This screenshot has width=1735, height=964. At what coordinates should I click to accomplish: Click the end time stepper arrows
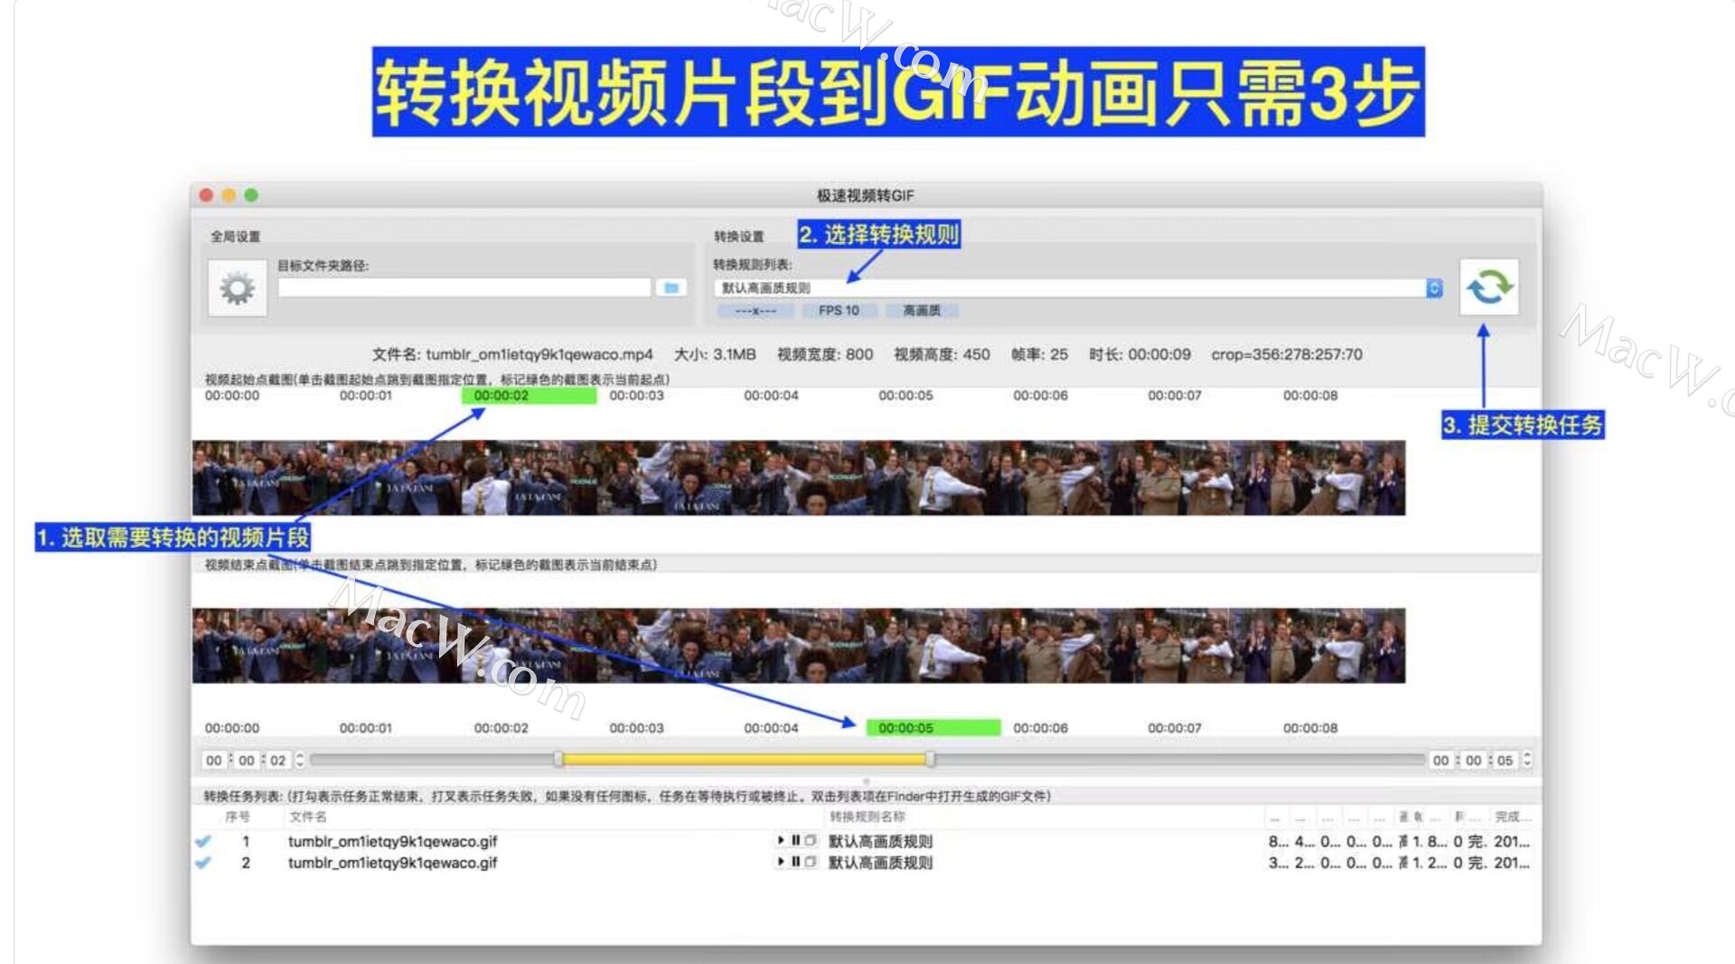coord(1527,760)
